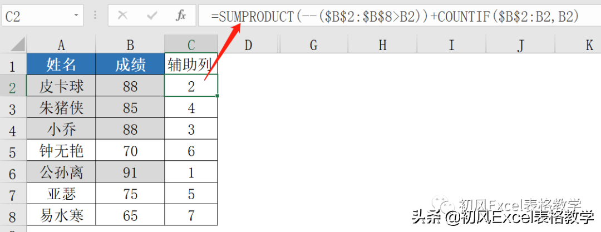This screenshot has height=232, width=601.
Task: Select the cell containing 钟无艳
Action: (x=61, y=150)
